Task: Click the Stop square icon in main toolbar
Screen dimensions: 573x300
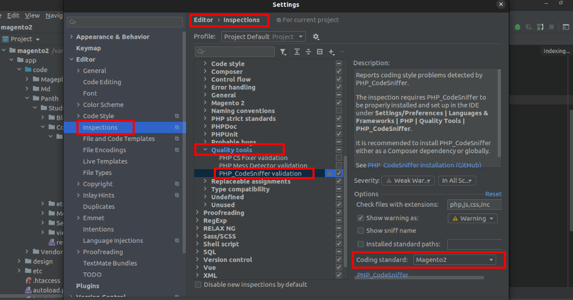Action: point(551,27)
